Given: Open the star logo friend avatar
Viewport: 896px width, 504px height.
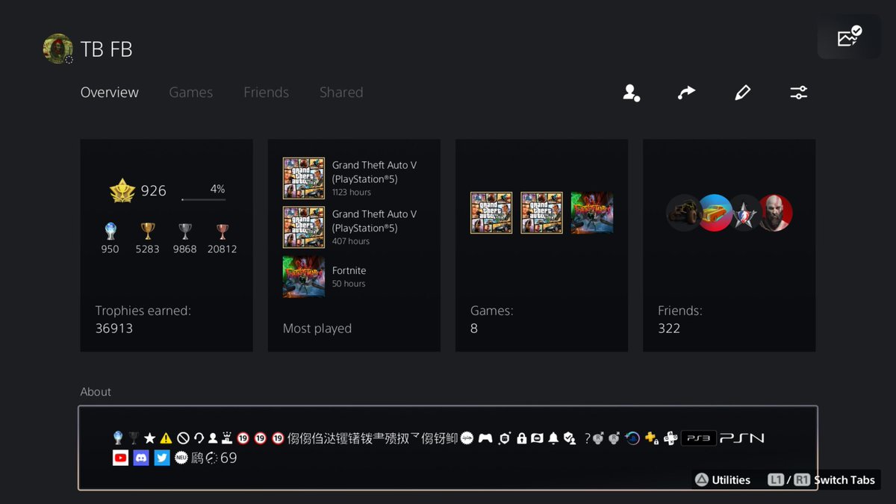Looking at the screenshot, I should click(x=744, y=214).
